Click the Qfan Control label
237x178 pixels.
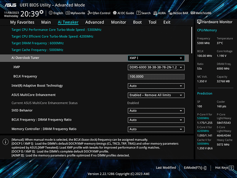tap(101, 13)
